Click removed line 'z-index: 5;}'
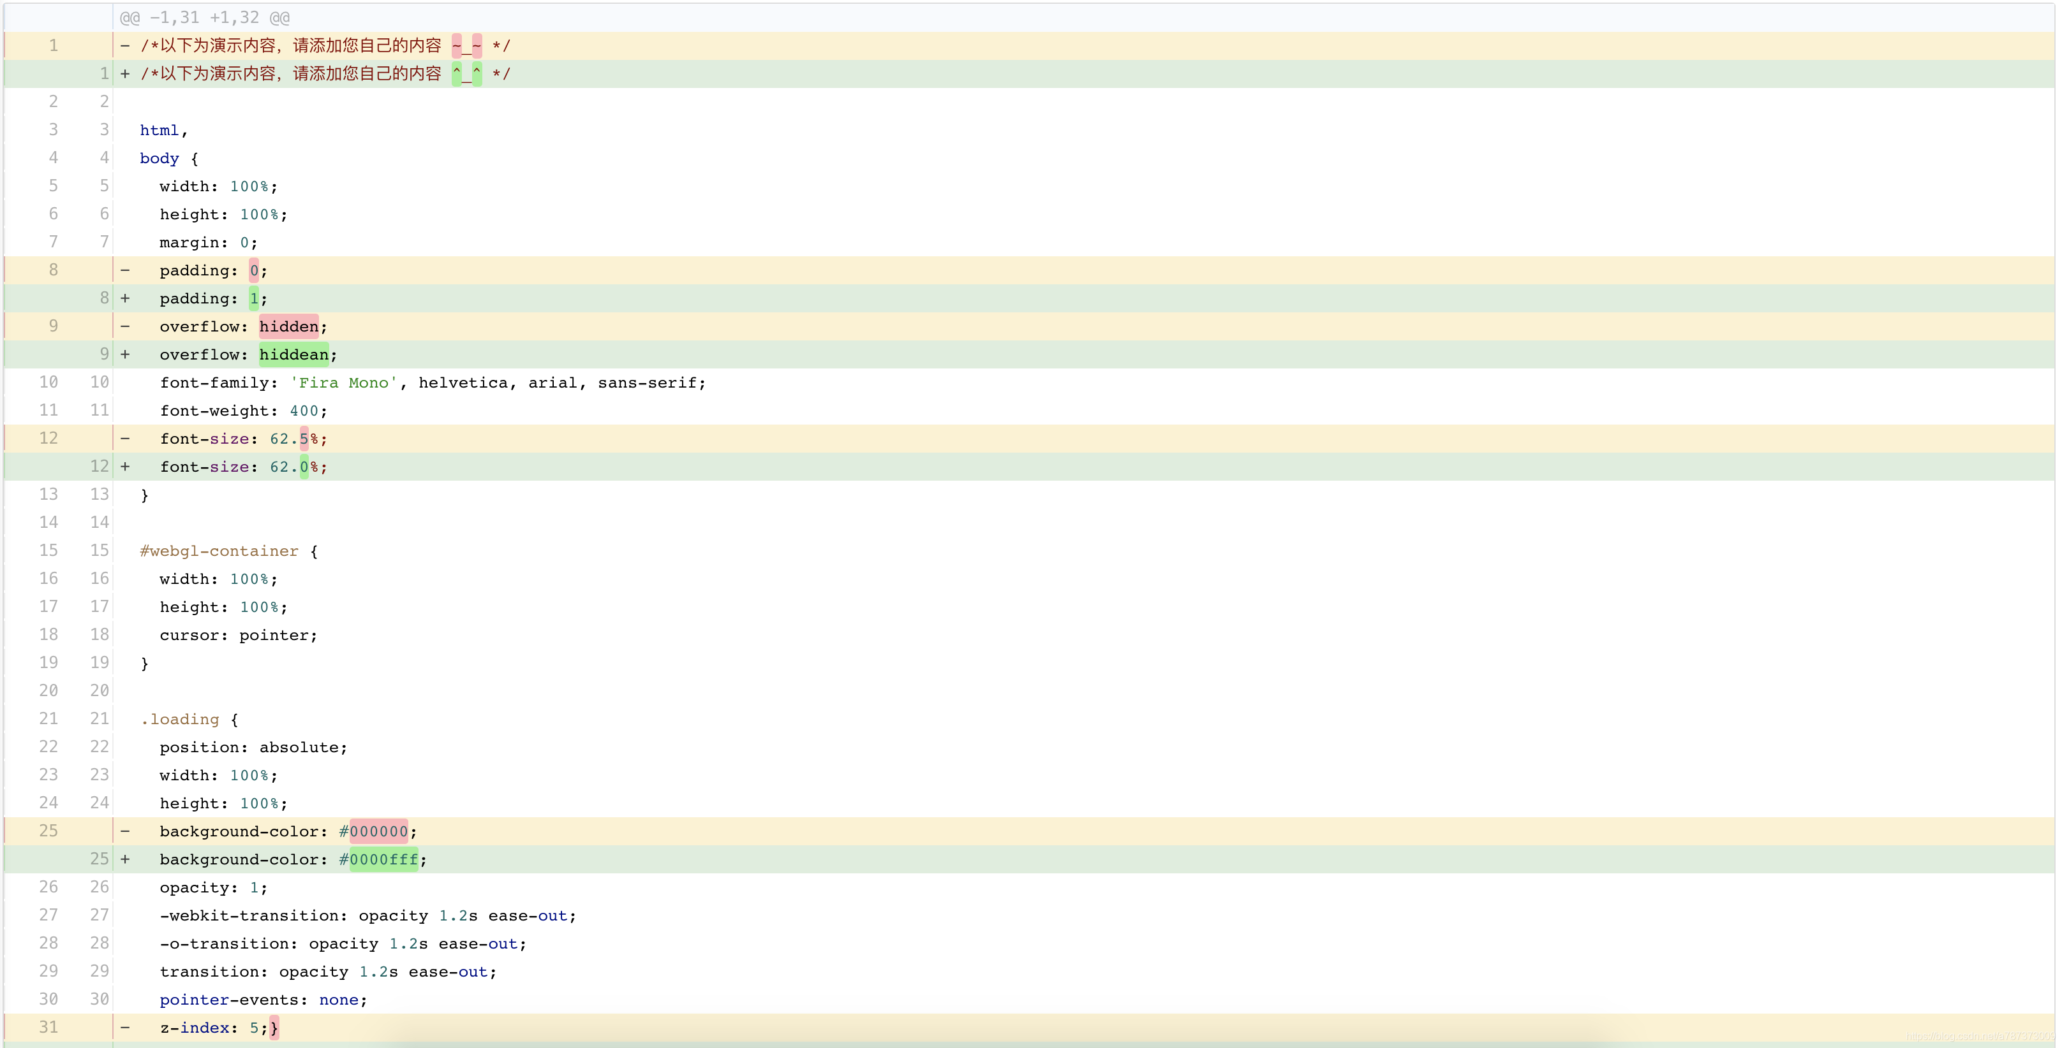This screenshot has height=1048, width=2062. click(1029, 1027)
